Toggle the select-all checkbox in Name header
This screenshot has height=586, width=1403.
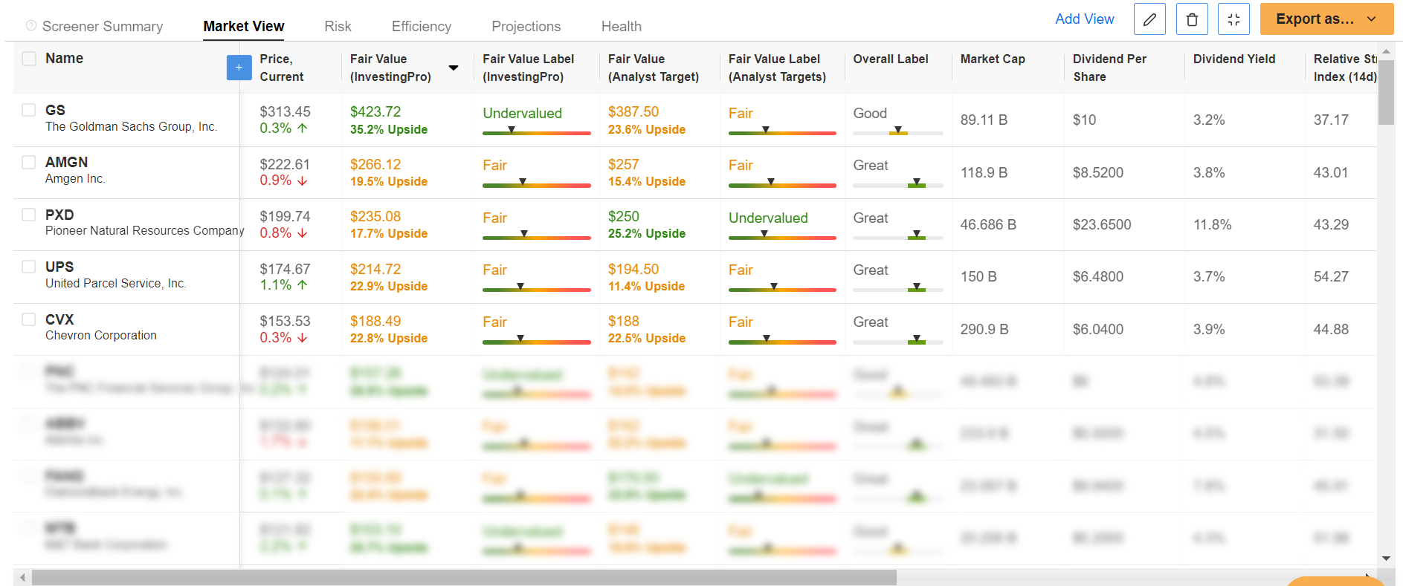(x=29, y=59)
